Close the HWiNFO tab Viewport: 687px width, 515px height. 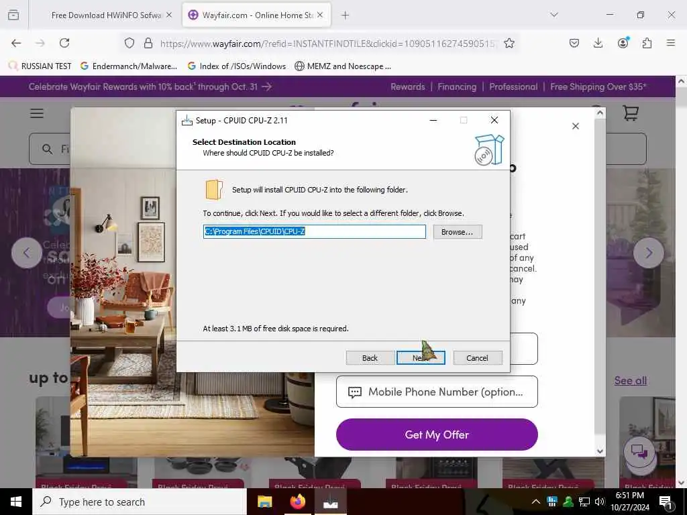(169, 15)
